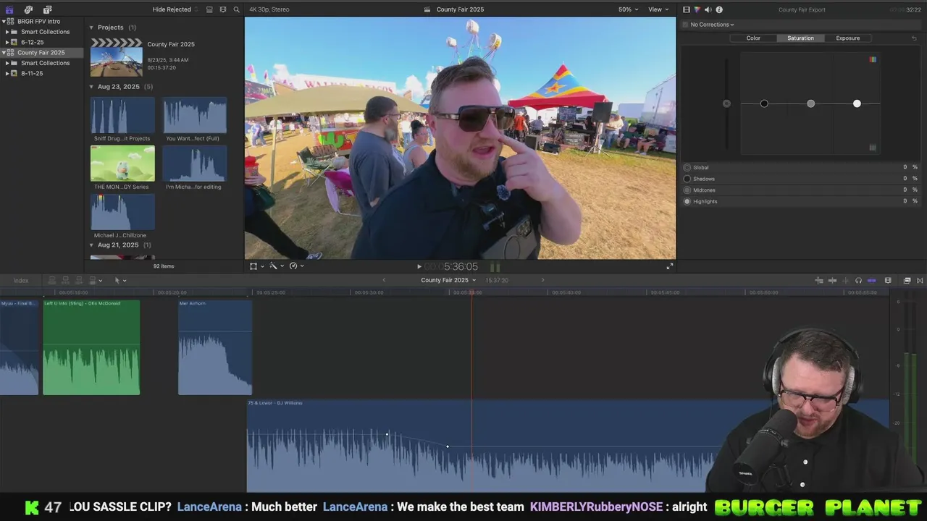Expand the 6-12-25 event
Screen dimensions: 927x521
click(x=7, y=42)
